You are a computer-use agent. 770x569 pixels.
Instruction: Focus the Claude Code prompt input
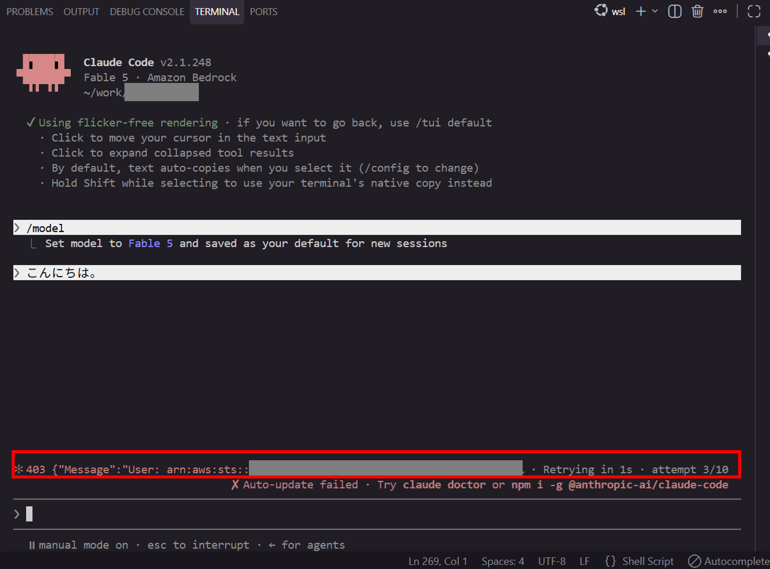(x=377, y=514)
